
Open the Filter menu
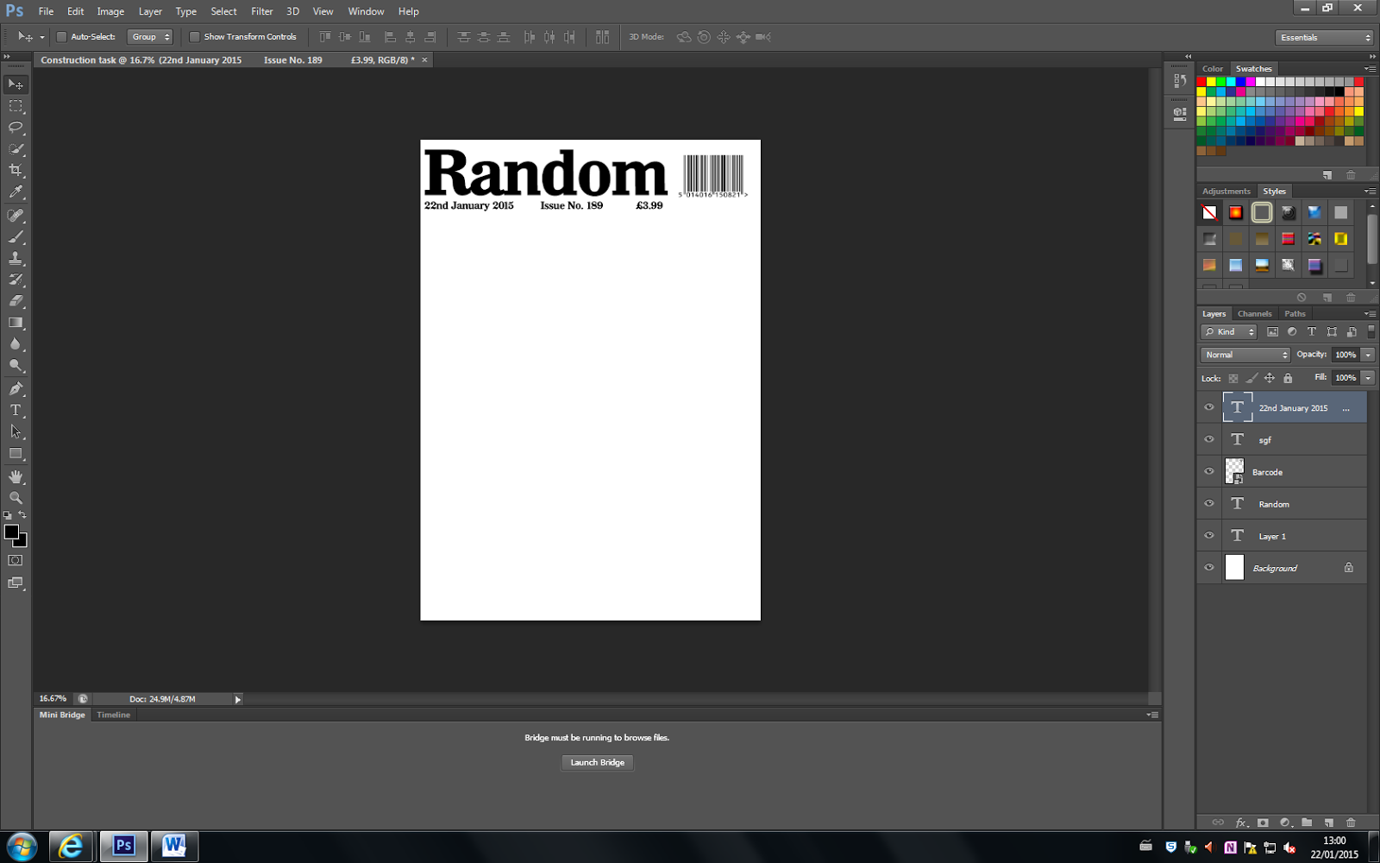(262, 11)
